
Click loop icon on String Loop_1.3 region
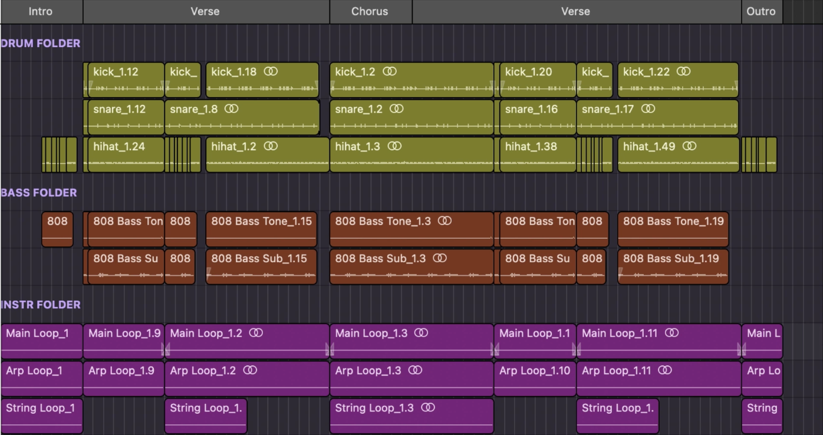pyautogui.click(x=428, y=407)
